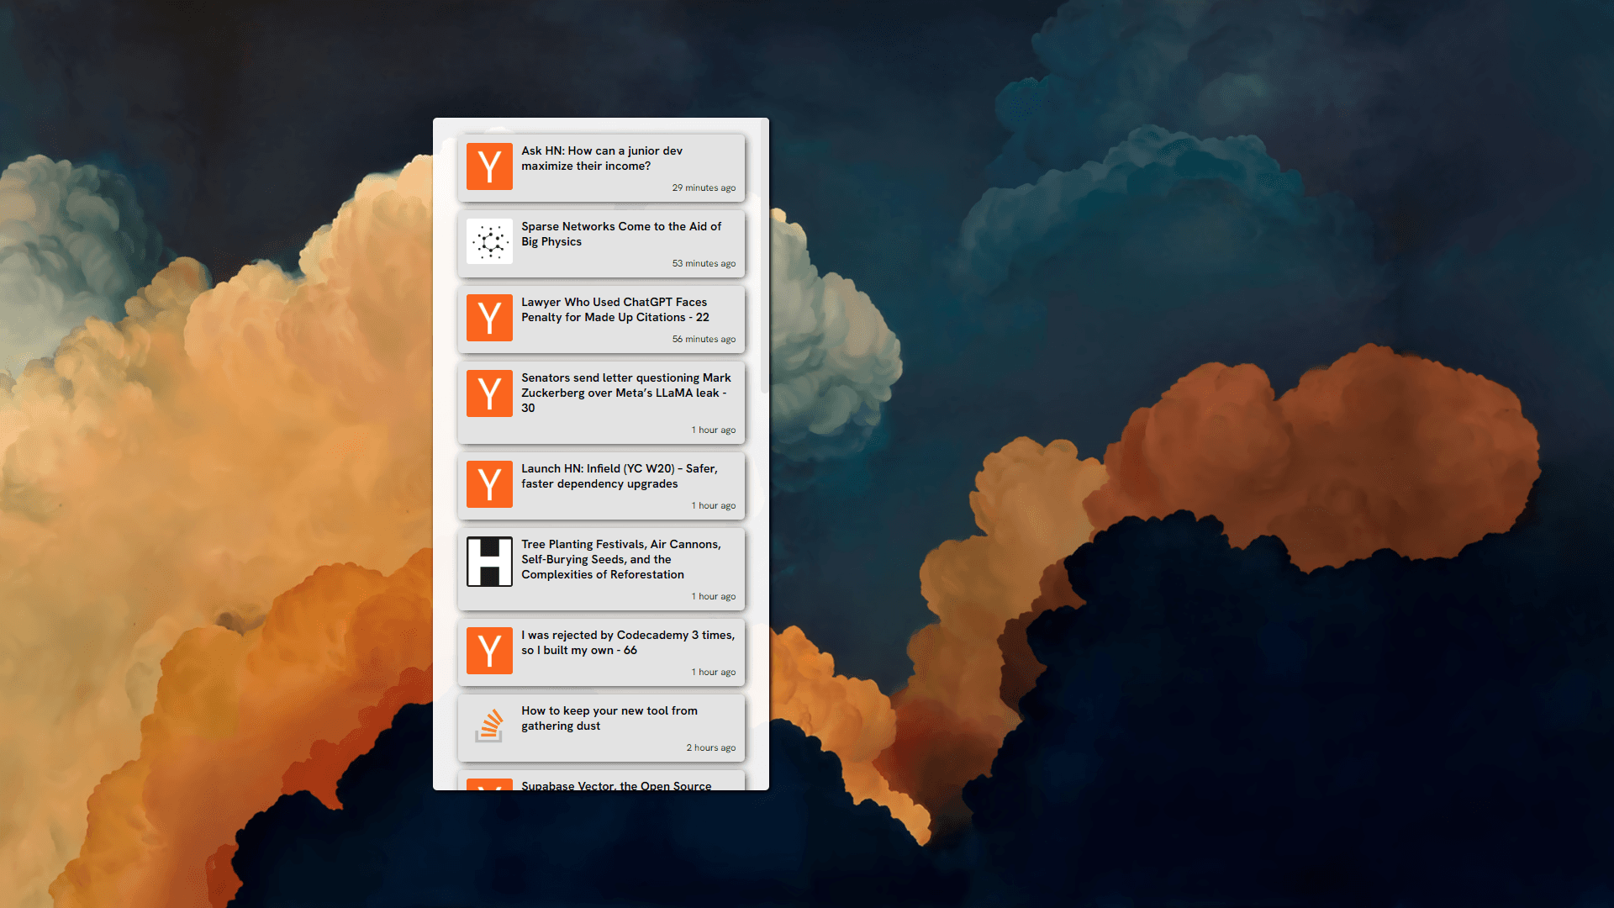Click Stack Overflow icon on gathering dust article
This screenshot has width=1614, height=908.
click(x=489, y=726)
